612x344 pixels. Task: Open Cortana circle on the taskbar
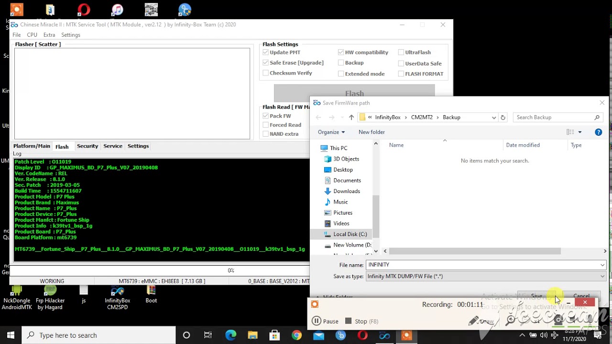[x=186, y=335]
